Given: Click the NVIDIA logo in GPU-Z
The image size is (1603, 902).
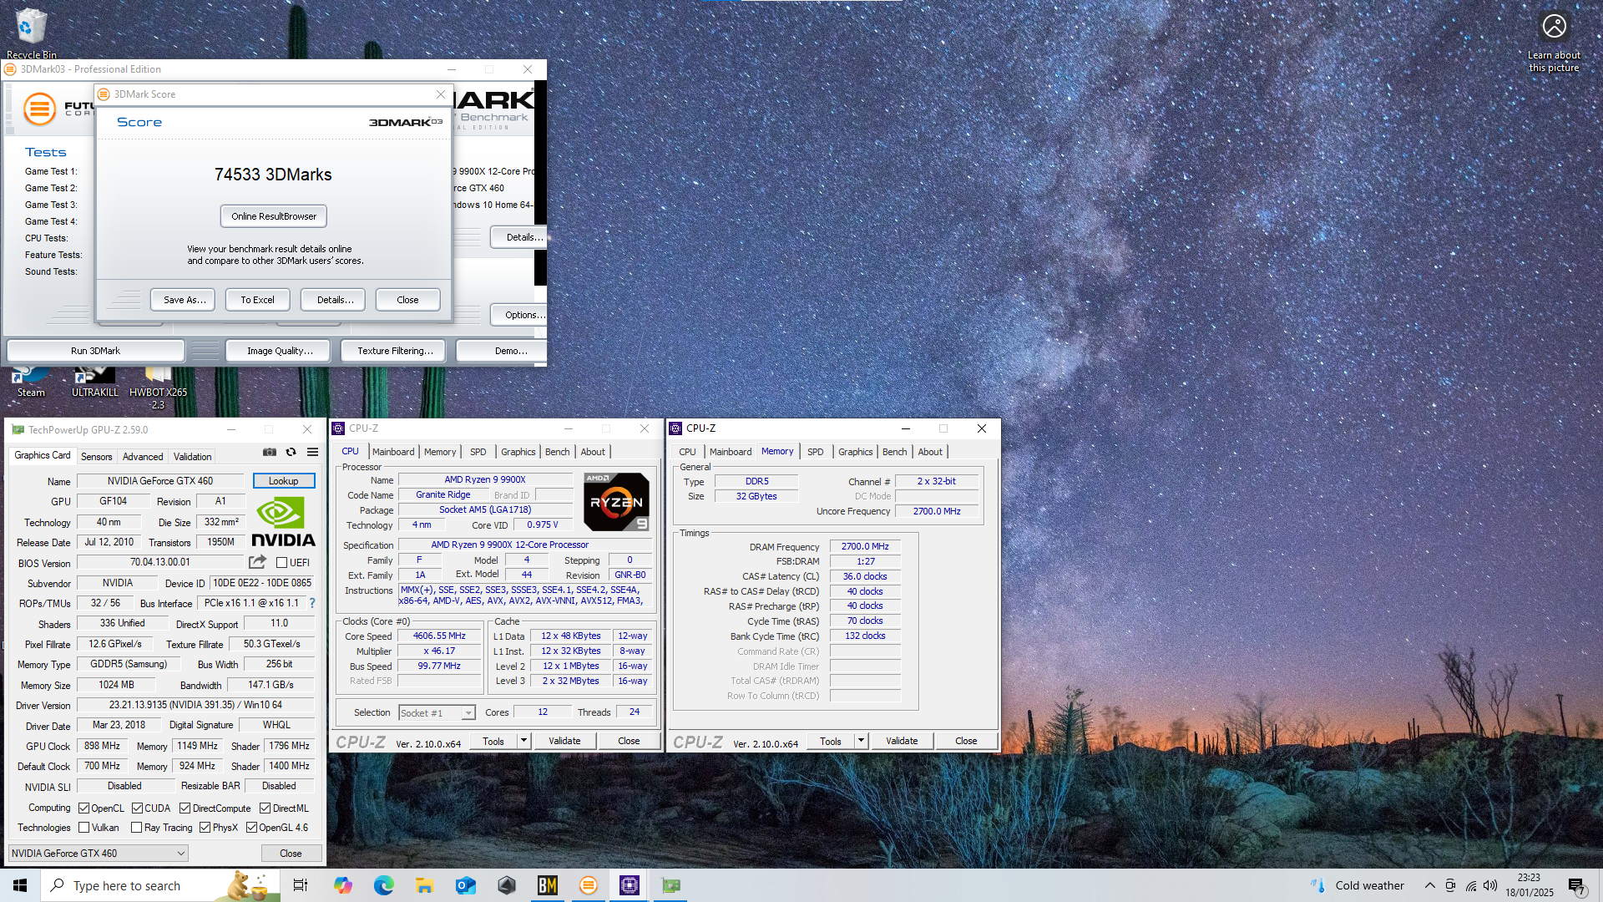Looking at the screenshot, I should tap(282, 522).
